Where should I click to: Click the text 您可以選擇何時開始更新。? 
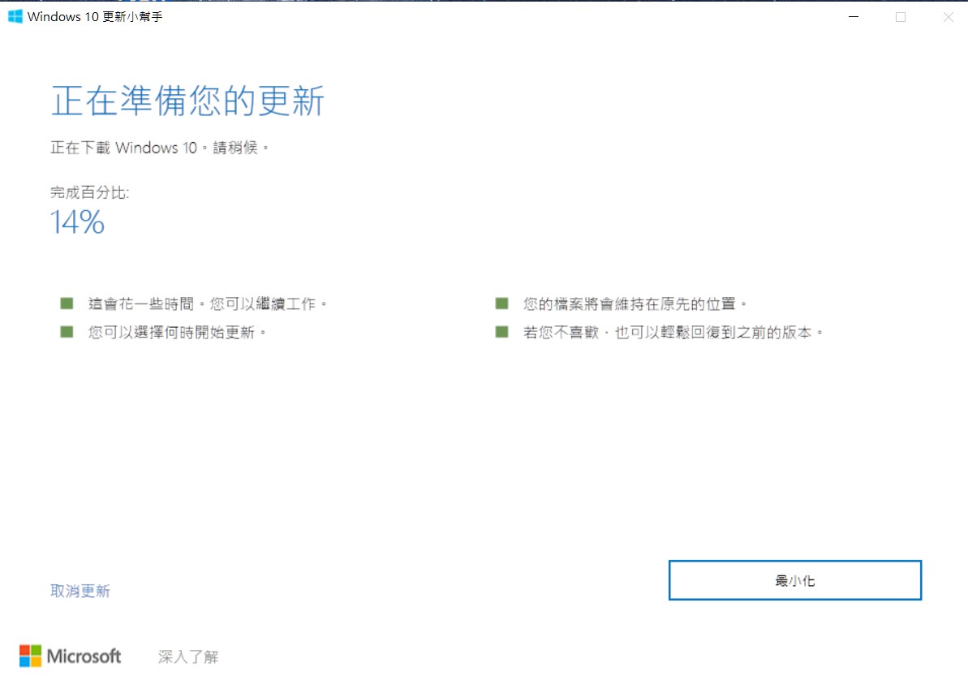pyautogui.click(x=177, y=332)
